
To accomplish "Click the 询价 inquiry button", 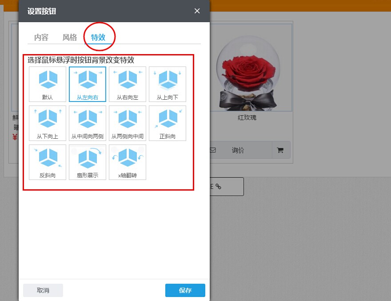I will pos(238,150).
